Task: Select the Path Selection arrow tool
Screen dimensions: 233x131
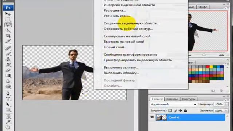Action: 8,104
